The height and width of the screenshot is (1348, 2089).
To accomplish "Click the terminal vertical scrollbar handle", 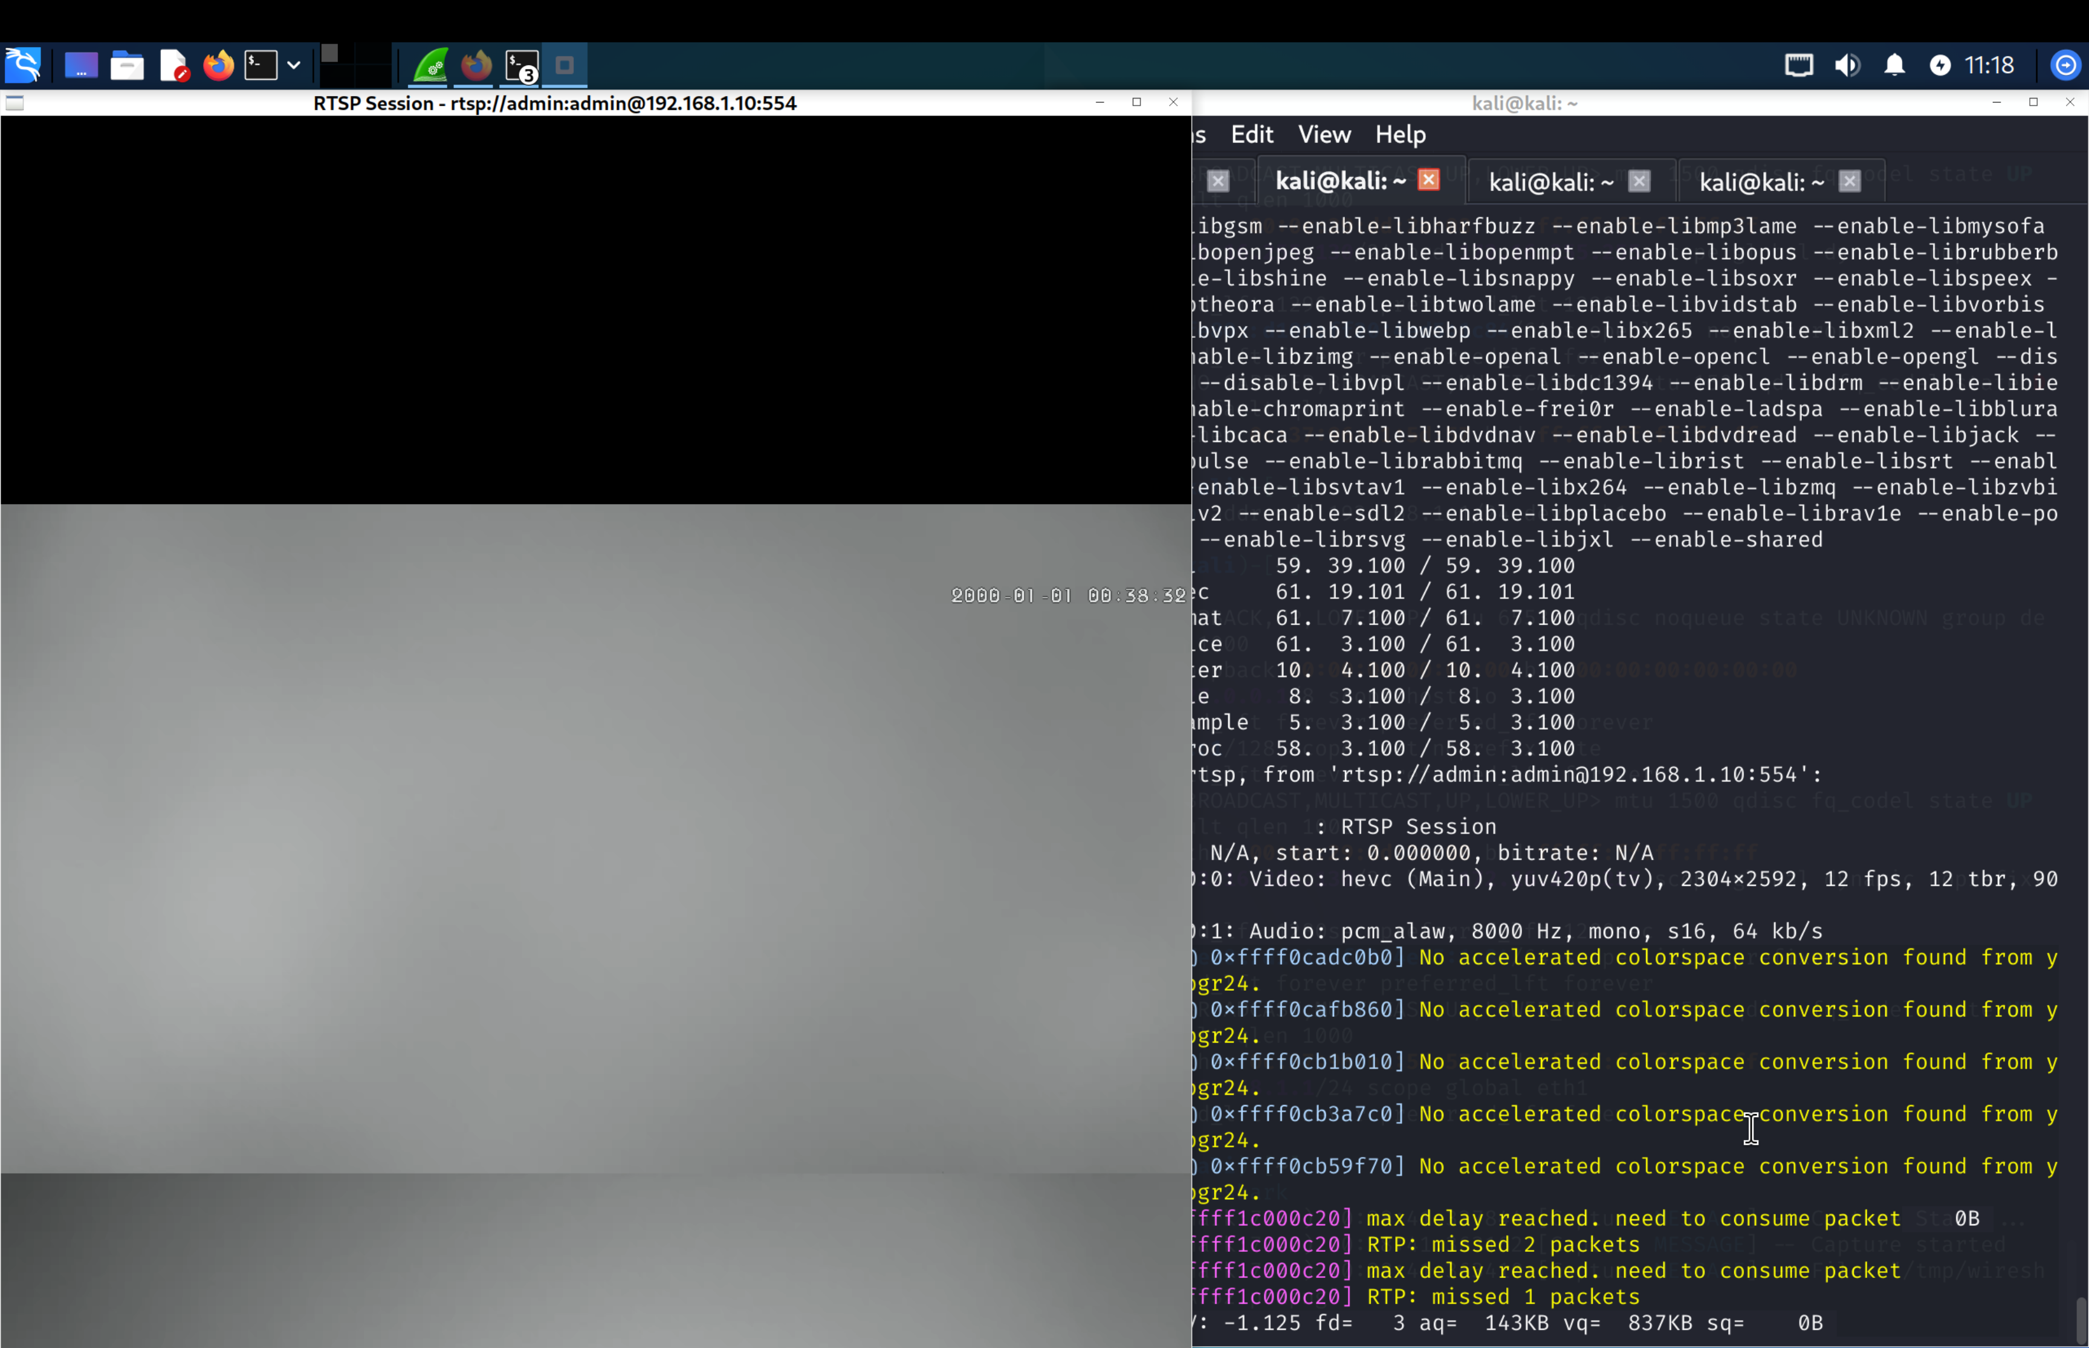I will [x=2081, y=1320].
